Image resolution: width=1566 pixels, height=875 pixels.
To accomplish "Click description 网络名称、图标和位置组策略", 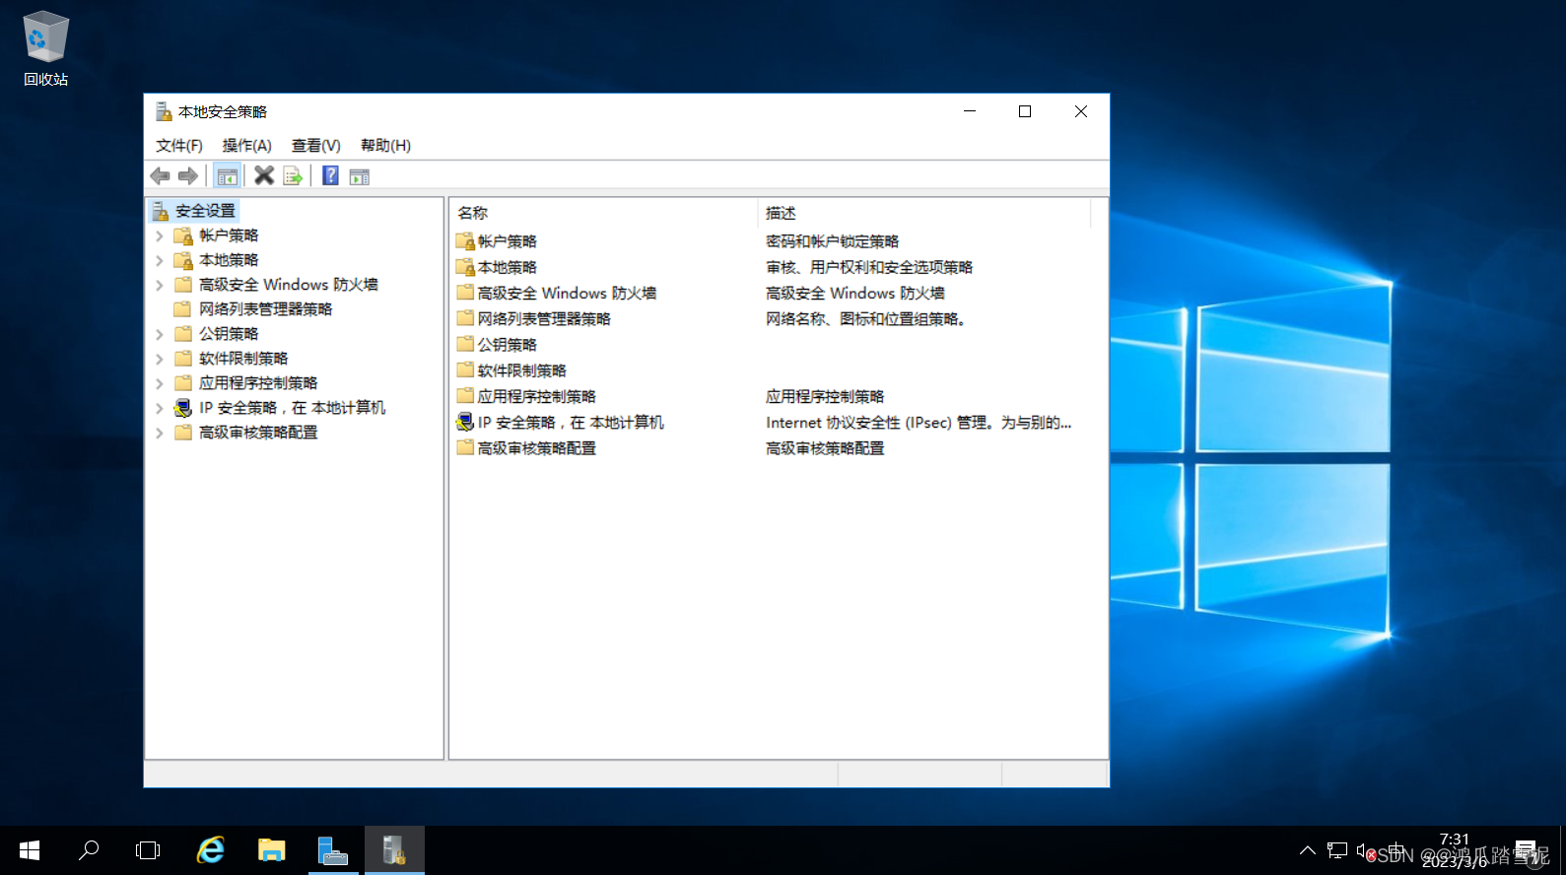I will 866,318.
